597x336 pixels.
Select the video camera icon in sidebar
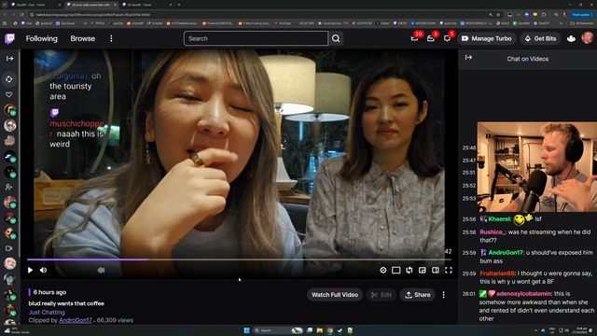click(9, 248)
